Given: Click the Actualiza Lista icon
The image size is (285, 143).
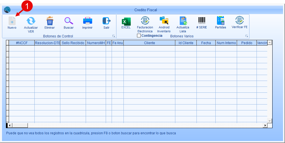Looking at the screenshot, I should 183,21.
